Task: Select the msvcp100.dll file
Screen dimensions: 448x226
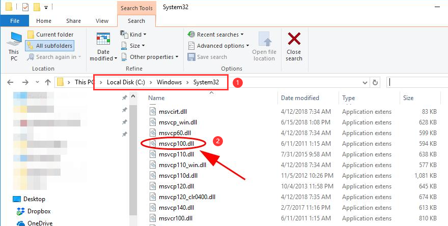Action: [176, 144]
